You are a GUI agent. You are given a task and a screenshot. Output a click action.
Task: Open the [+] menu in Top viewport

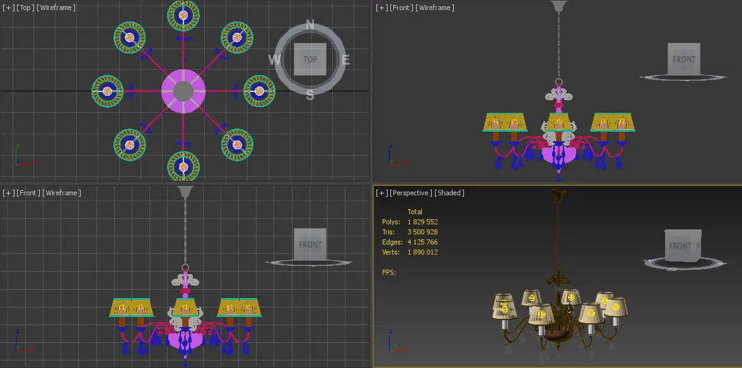9,8
